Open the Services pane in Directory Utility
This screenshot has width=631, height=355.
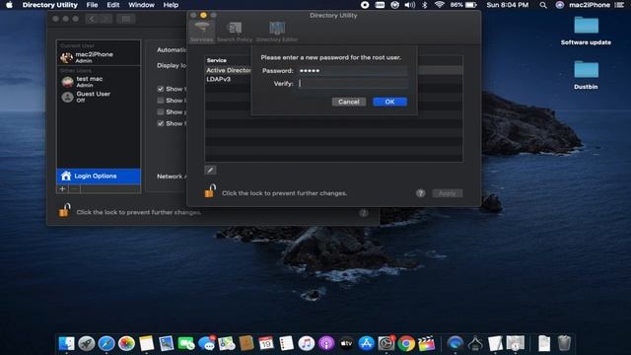201,32
